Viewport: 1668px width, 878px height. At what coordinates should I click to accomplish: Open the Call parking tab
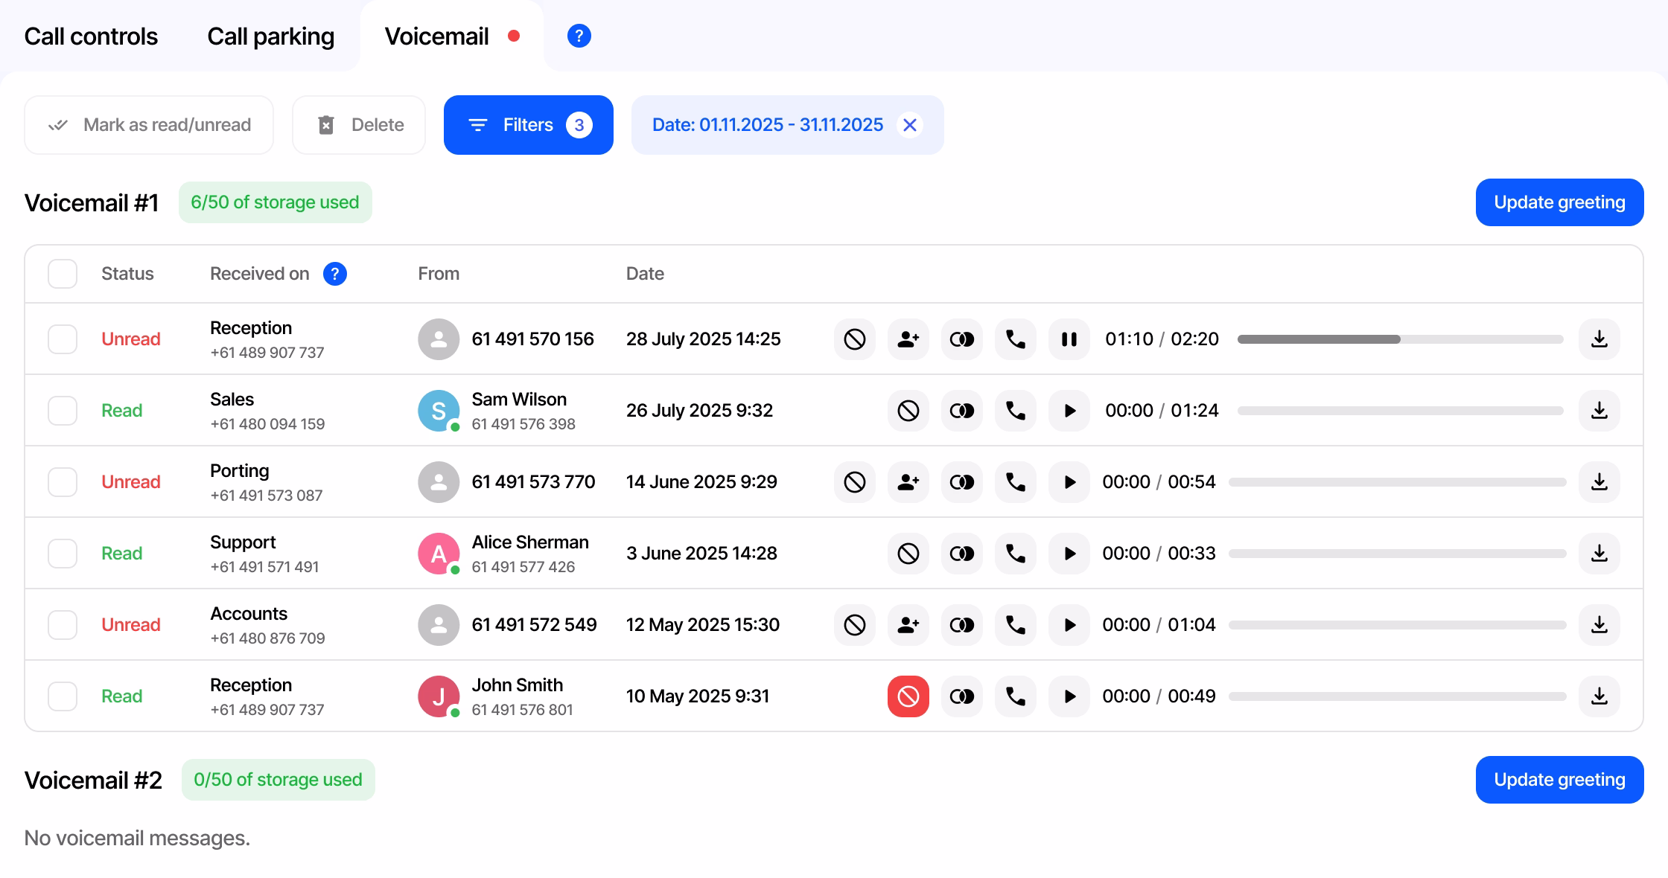(271, 36)
